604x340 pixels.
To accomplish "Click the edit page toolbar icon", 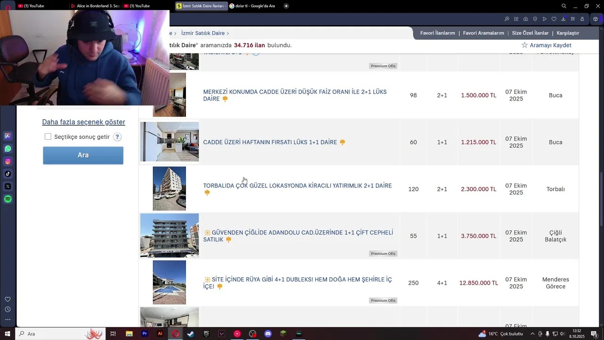I will tap(516, 19).
